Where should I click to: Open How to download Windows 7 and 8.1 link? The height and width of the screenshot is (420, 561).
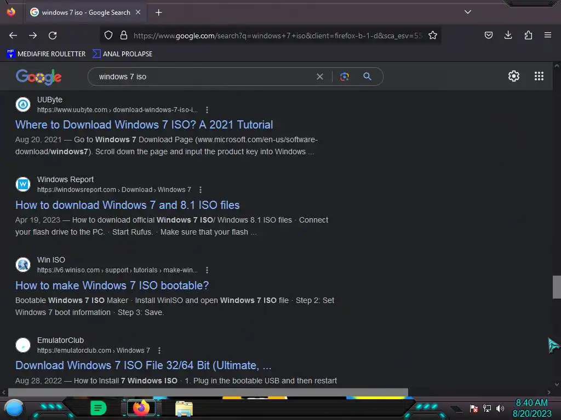tap(127, 205)
